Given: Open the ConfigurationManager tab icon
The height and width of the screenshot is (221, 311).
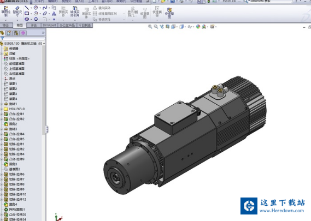Looking at the screenshot, I should click(16, 33).
